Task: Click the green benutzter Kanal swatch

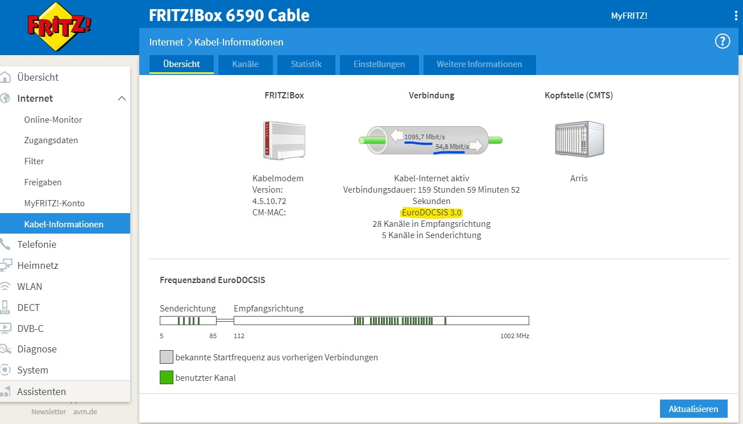Action: click(x=167, y=377)
